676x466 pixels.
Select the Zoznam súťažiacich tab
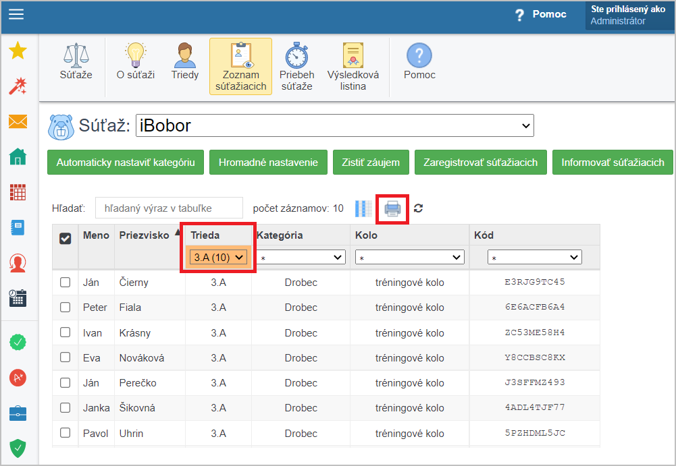tap(240, 66)
